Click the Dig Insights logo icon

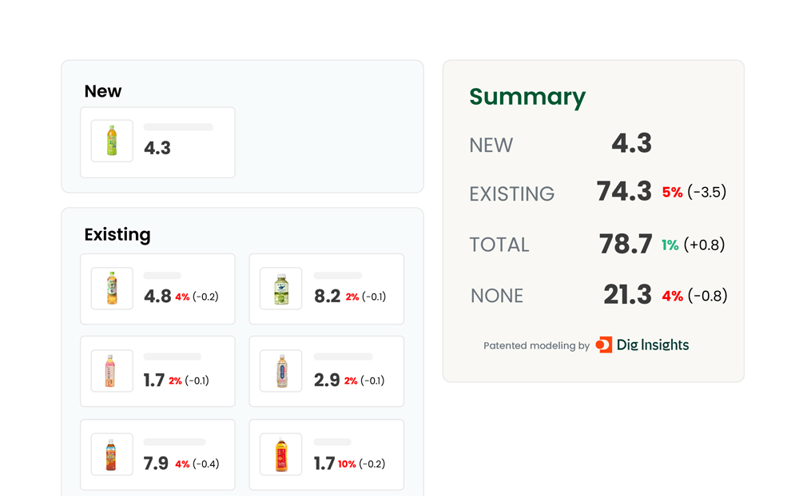604,345
